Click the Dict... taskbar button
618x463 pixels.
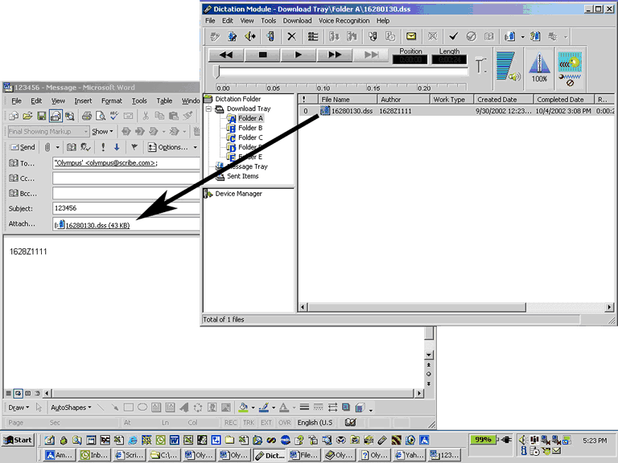270,455
